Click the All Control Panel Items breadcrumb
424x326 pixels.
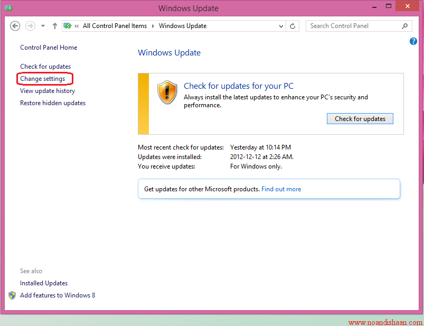point(115,26)
